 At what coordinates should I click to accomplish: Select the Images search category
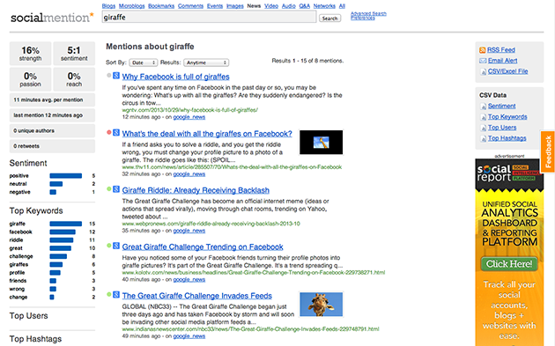(x=235, y=6)
